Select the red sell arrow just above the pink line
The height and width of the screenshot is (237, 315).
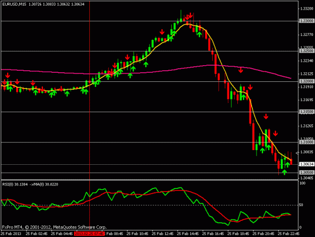[x=241, y=70]
